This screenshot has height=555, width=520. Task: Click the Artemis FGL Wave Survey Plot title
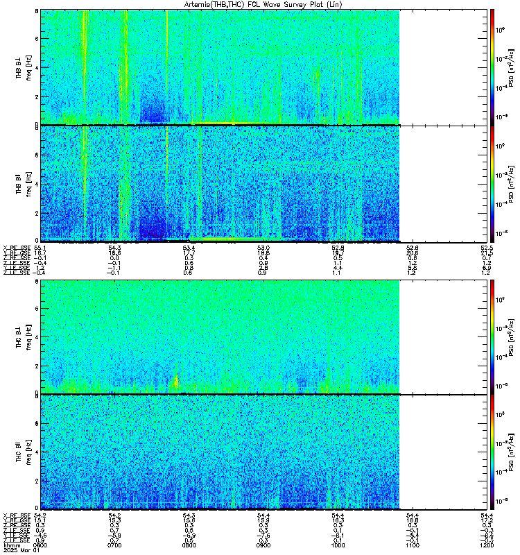[263, 4]
